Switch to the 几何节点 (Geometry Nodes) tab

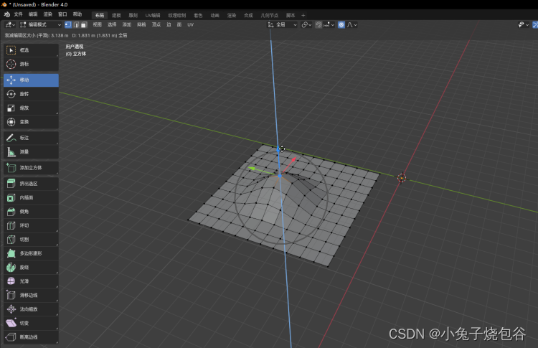coord(269,16)
